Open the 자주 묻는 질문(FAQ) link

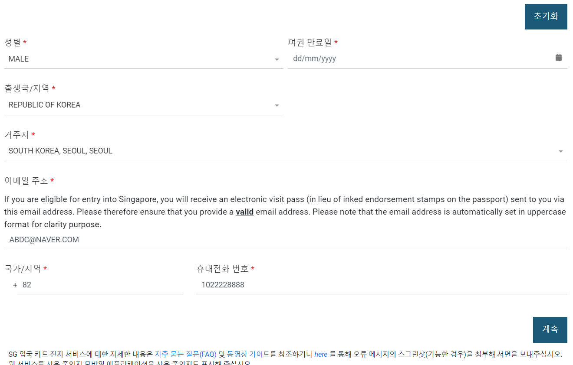pyautogui.click(x=187, y=354)
